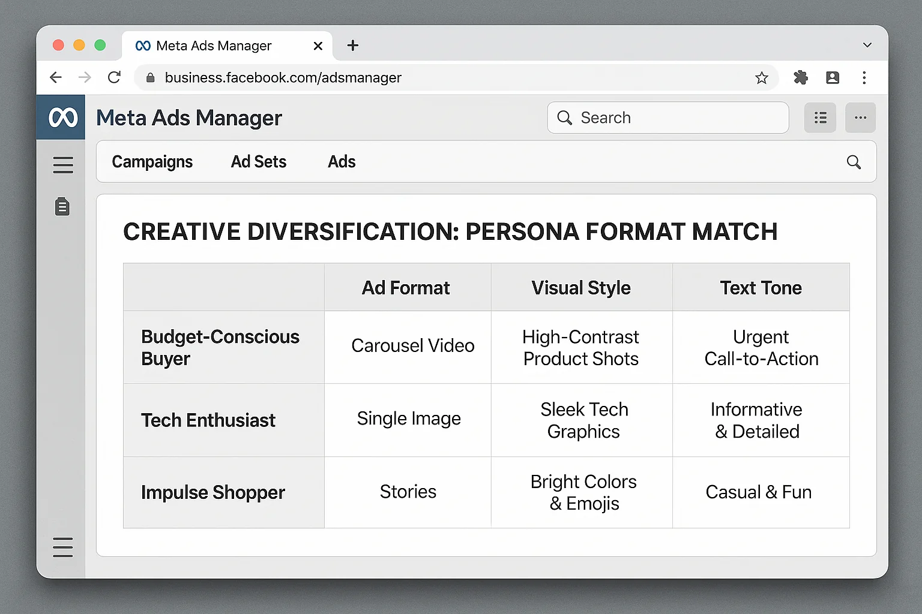
Task: Click the Meta infinity logo
Action: tap(61, 117)
